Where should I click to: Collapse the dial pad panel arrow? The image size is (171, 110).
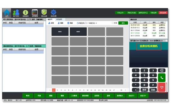tap(166, 40)
